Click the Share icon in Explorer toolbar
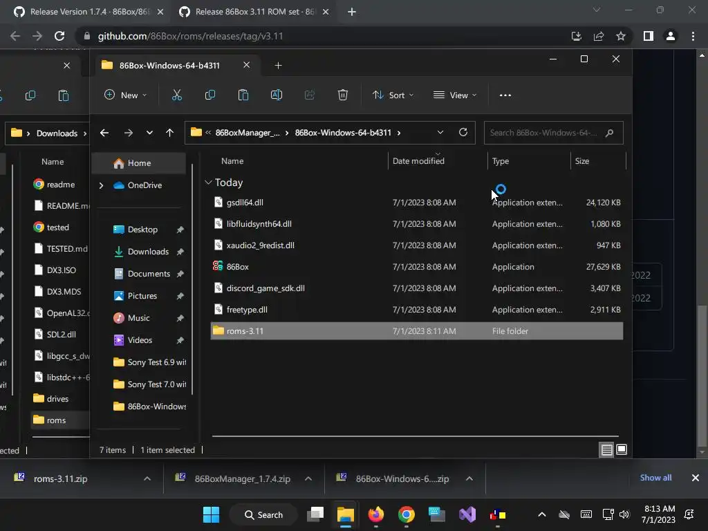The height and width of the screenshot is (531, 708). [x=310, y=95]
